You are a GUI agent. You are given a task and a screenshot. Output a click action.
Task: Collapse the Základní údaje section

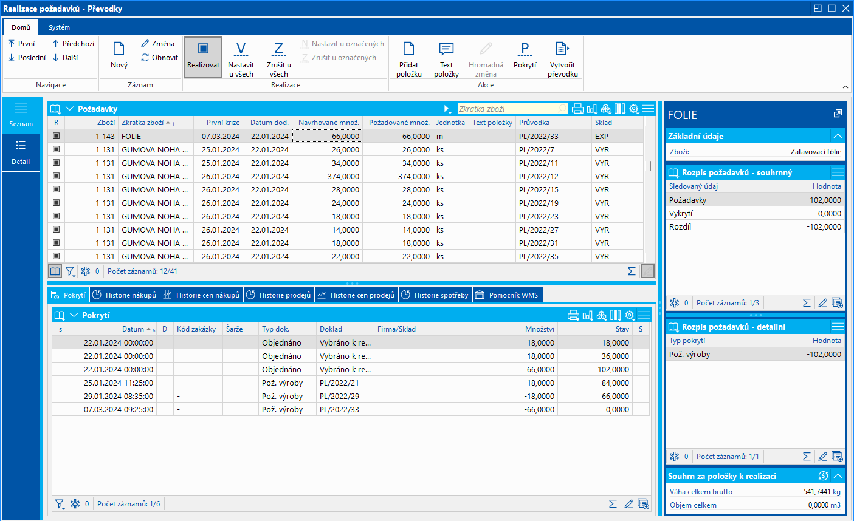(838, 136)
